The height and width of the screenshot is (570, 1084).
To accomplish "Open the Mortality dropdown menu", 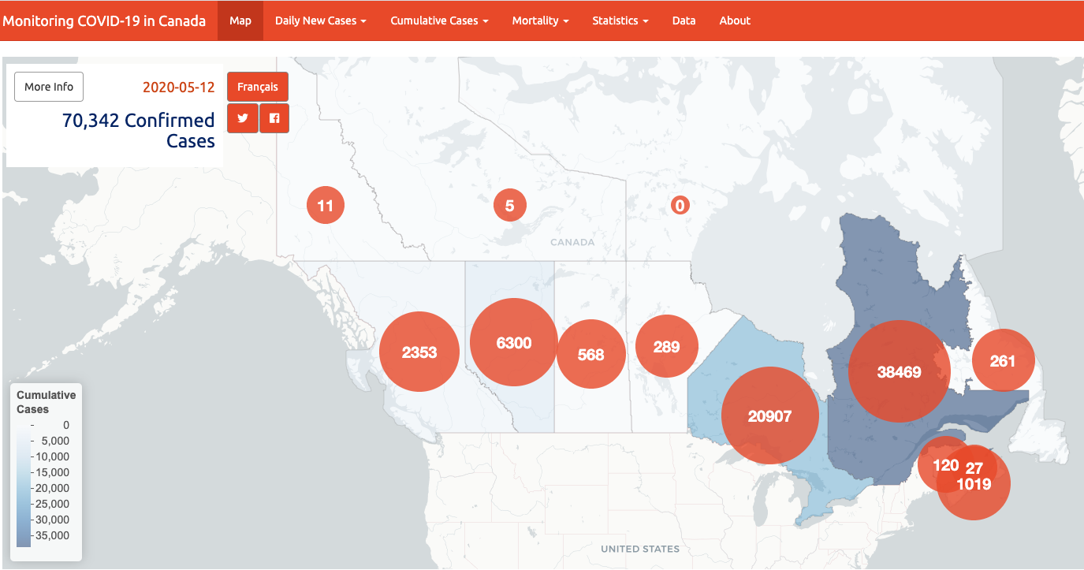I will pos(540,20).
